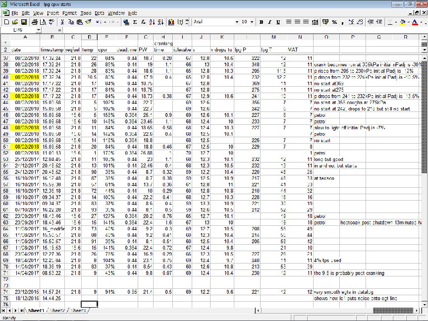Open the Undo history dropdown arrow
This screenshot has width=428, height=321.
click(x=105, y=22)
